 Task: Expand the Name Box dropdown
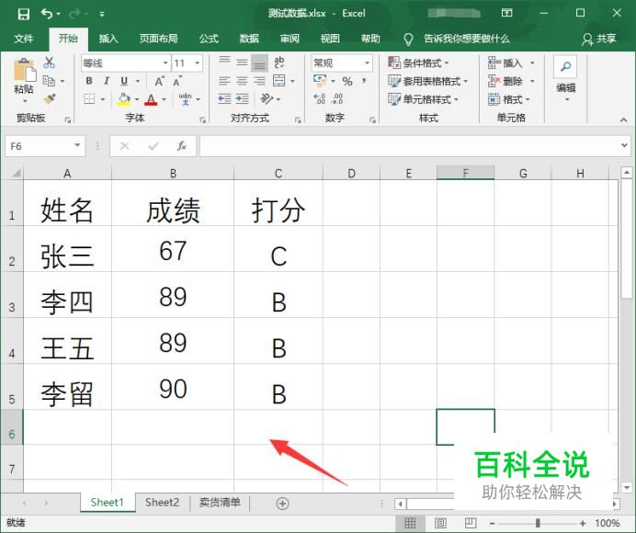point(77,145)
